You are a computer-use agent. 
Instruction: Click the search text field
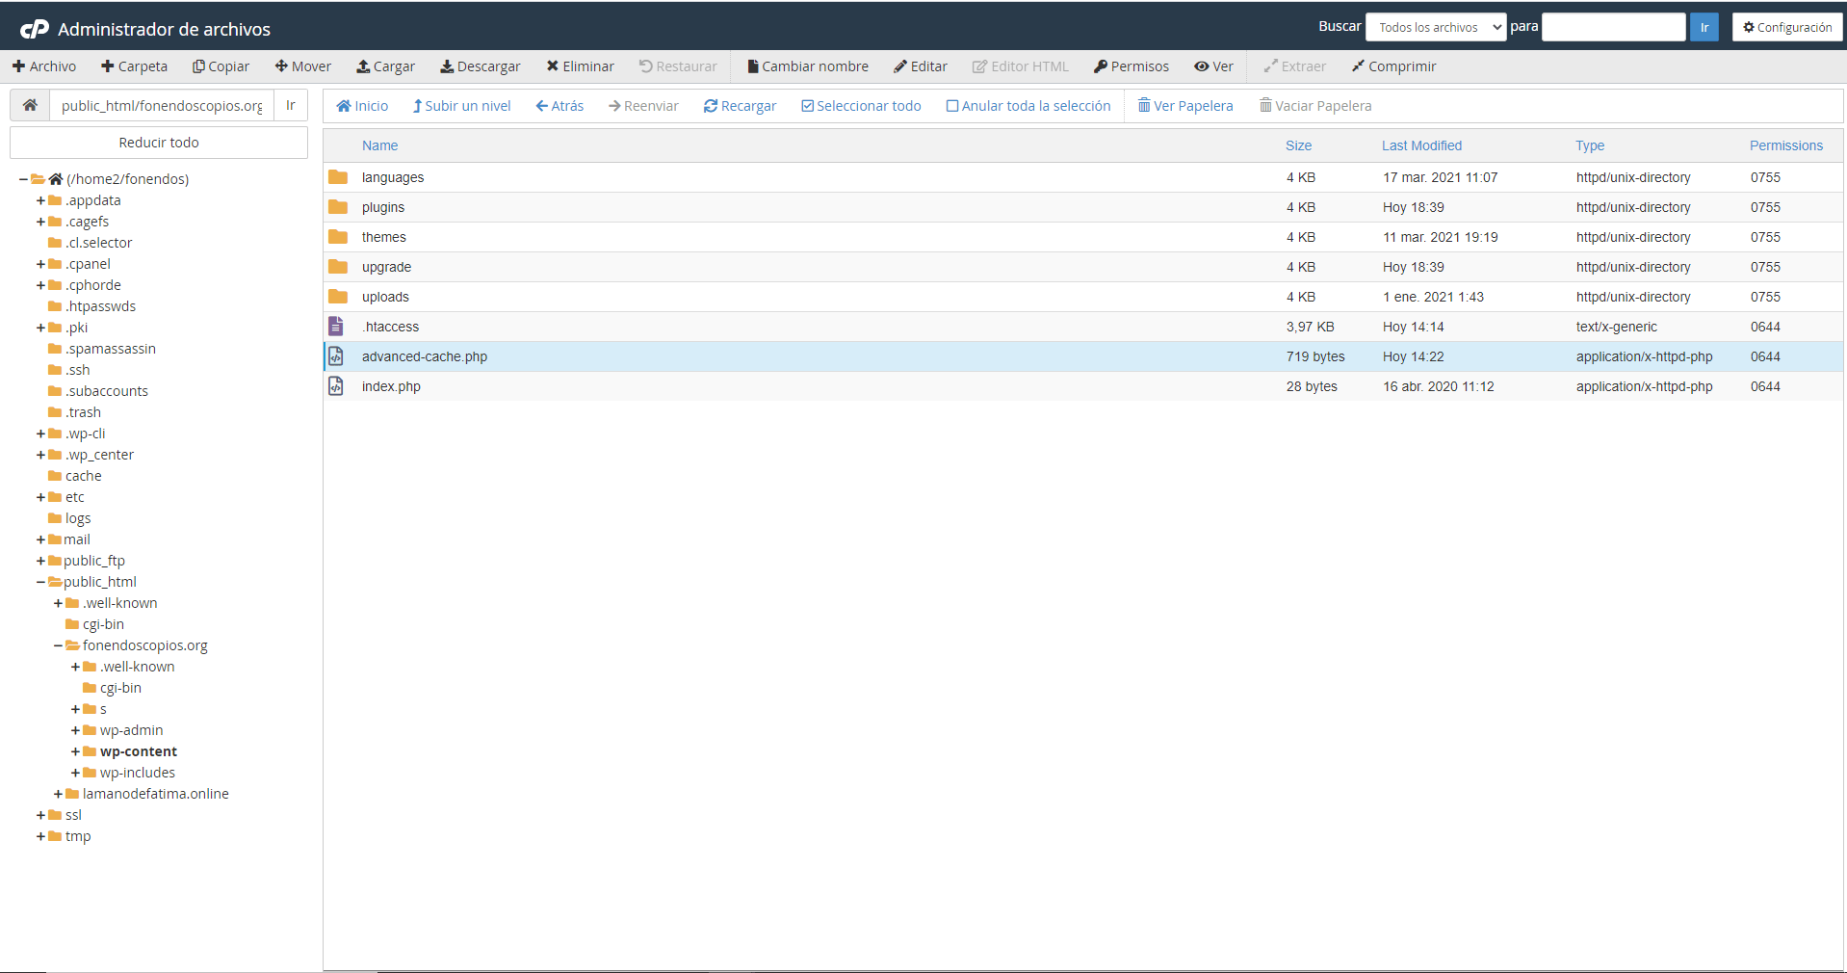click(1613, 27)
